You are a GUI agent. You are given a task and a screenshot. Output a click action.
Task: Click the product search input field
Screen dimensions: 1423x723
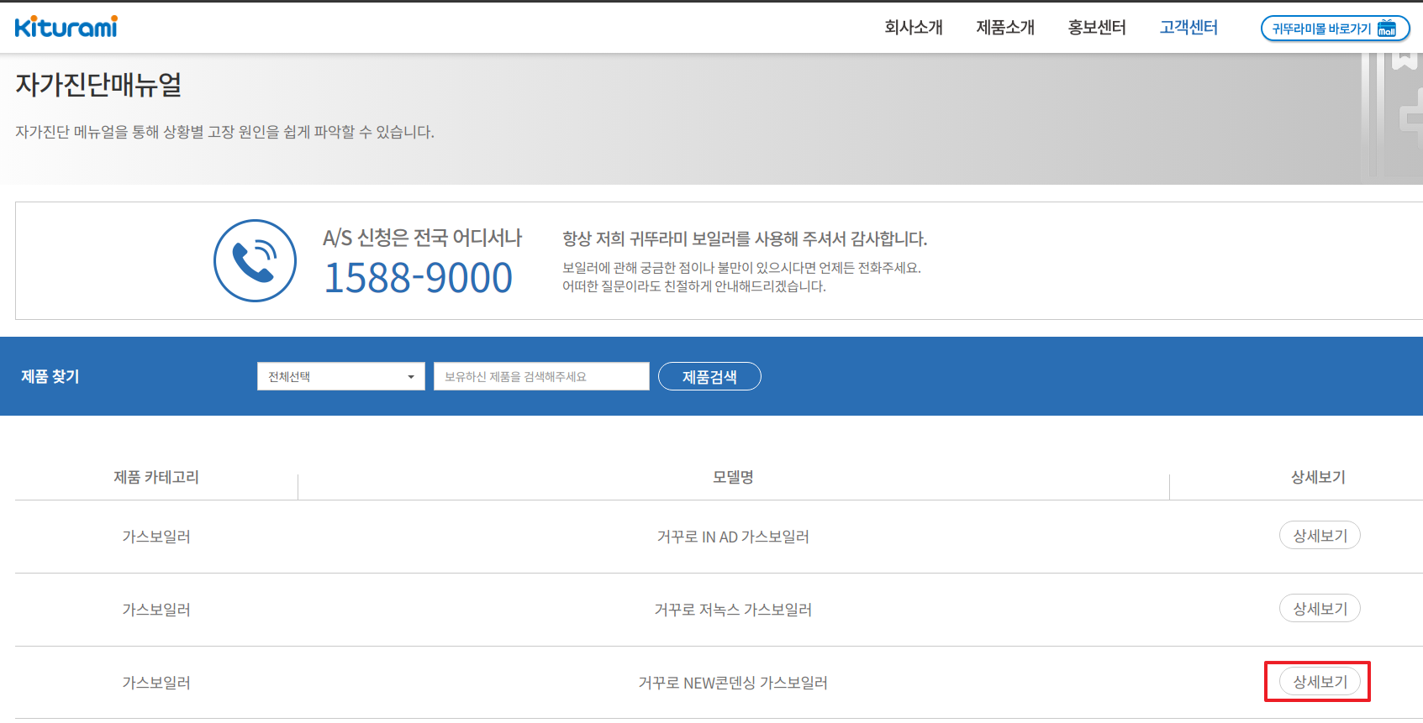541,376
